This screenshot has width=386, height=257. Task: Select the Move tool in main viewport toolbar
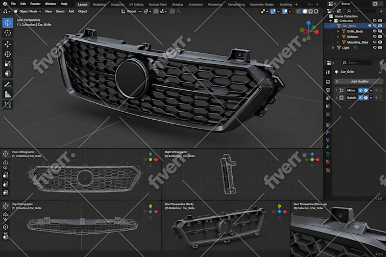click(7, 44)
